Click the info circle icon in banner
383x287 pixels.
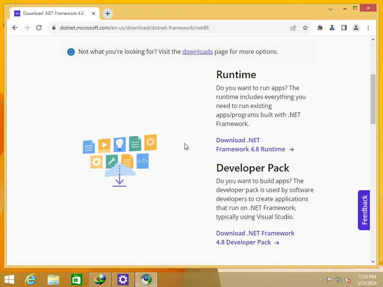point(71,52)
